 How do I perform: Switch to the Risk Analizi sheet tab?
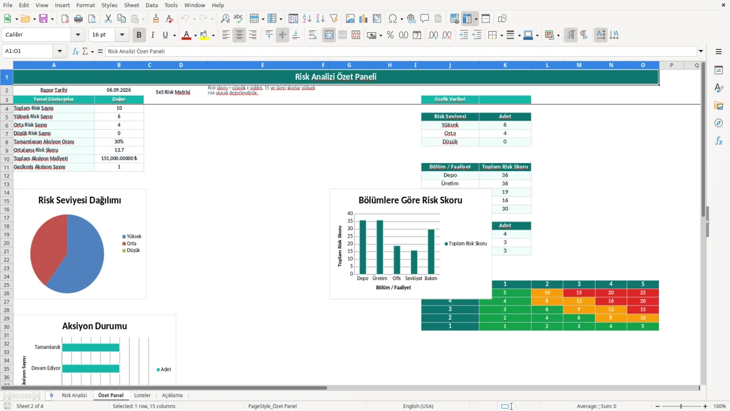point(74,395)
